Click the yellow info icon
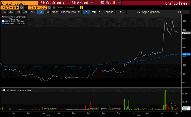The width and height of the screenshot is (191, 117). pyautogui.click(x=81, y=8)
